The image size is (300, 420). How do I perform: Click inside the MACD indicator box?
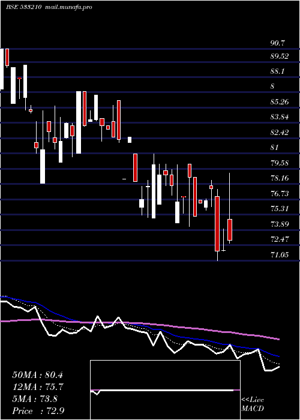point(165,390)
